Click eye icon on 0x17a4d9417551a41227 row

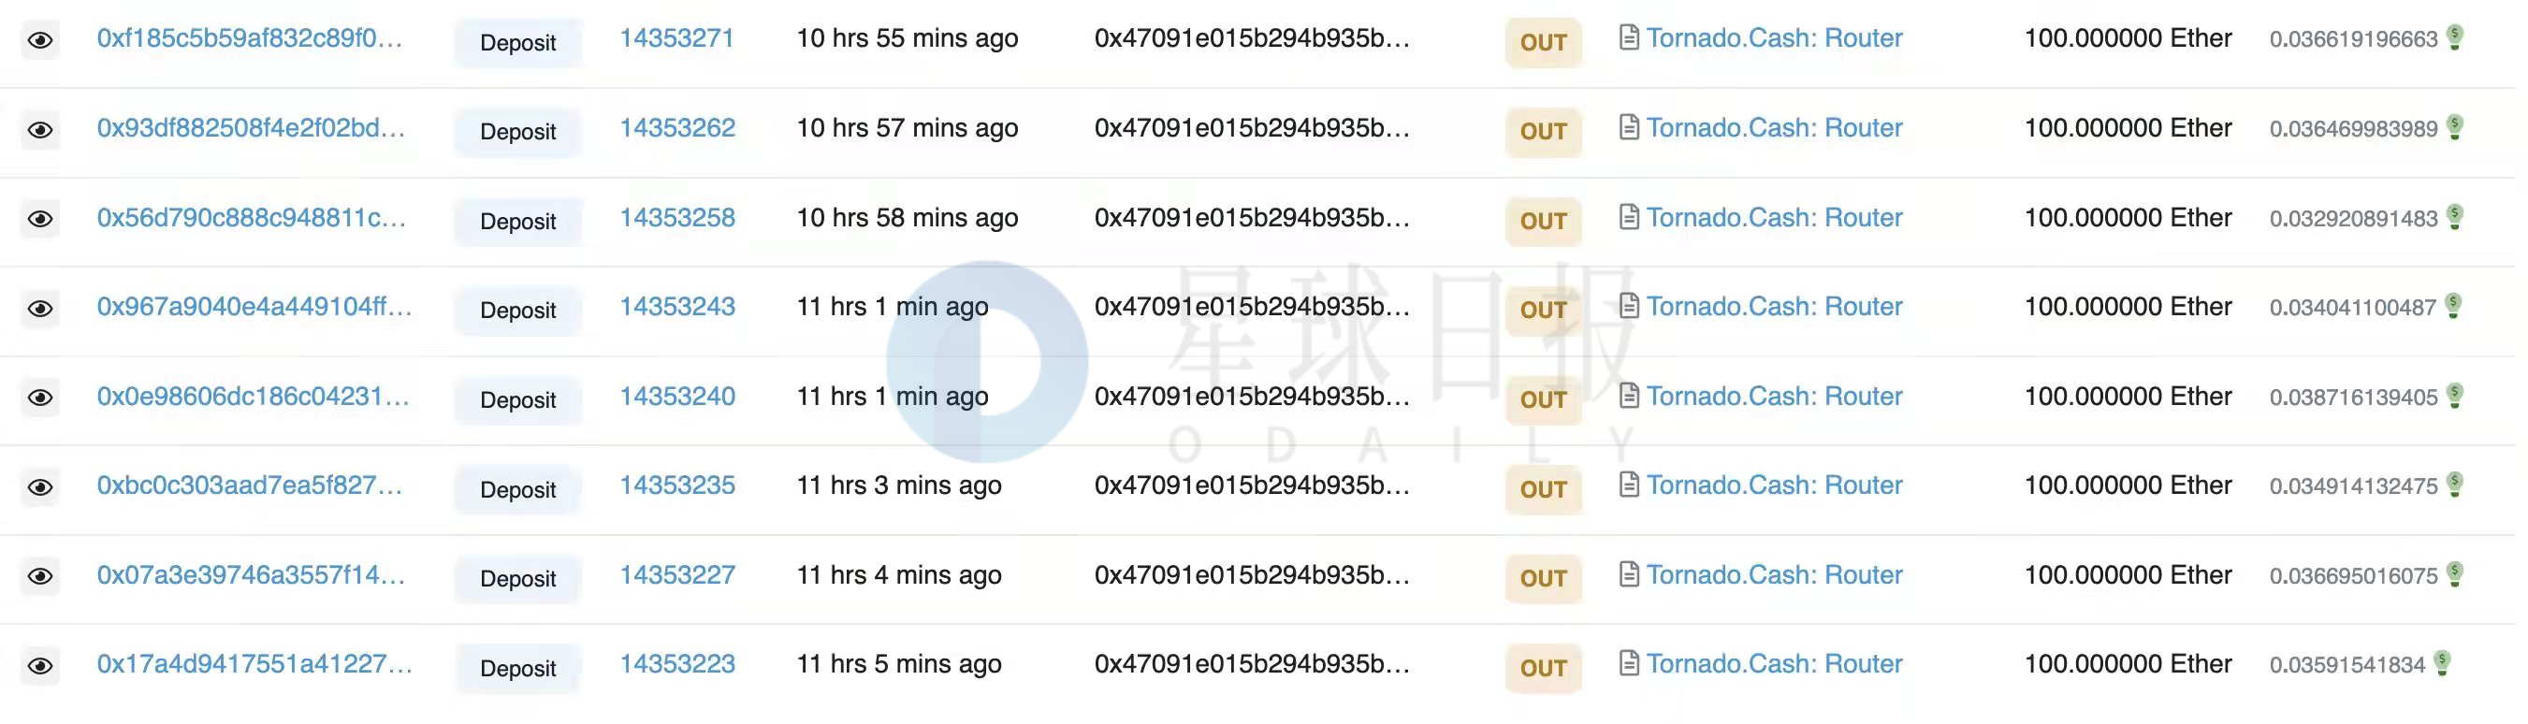[x=40, y=666]
